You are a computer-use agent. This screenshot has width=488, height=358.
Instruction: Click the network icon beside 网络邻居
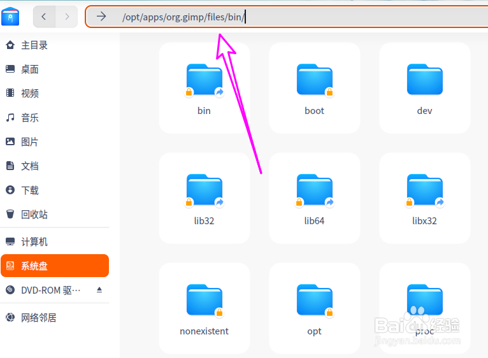coord(10,317)
